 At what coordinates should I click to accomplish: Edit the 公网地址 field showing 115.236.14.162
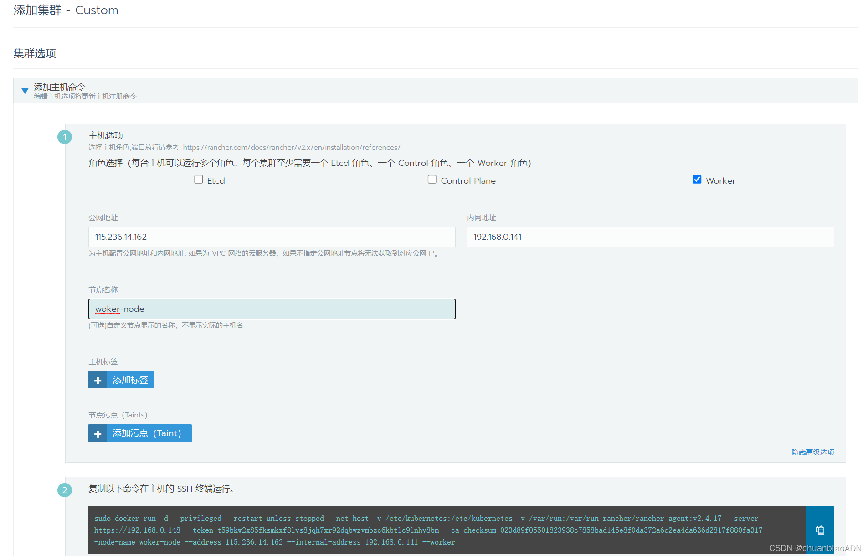[272, 237]
